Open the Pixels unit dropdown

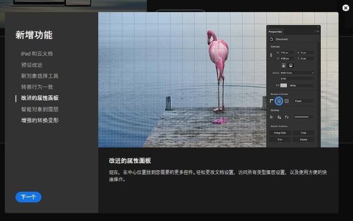(x=304, y=101)
